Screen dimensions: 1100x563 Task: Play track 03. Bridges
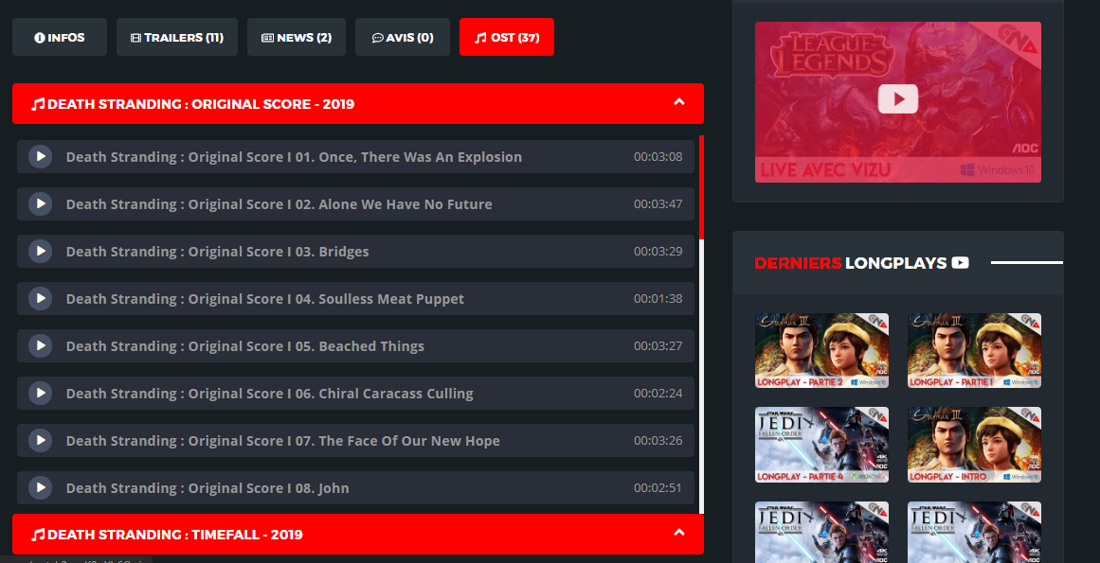coord(40,251)
